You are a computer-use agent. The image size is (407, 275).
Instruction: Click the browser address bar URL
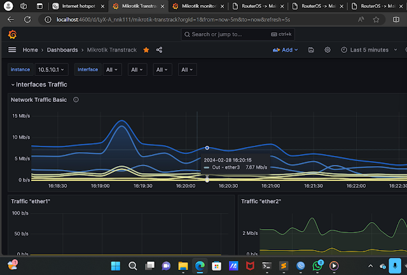[173, 20]
